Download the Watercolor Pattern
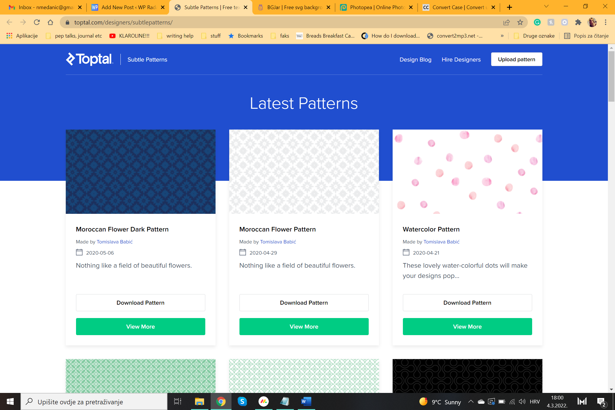615x410 pixels. pyautogui.click(x=467, y=302)
